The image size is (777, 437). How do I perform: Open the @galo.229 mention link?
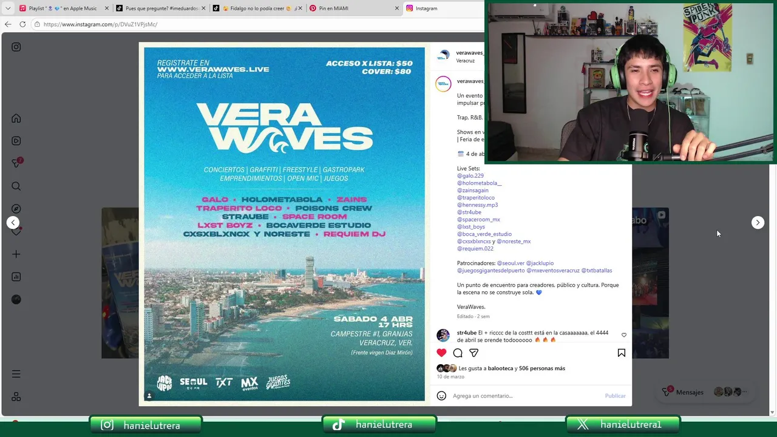click(x=470, y=176)
